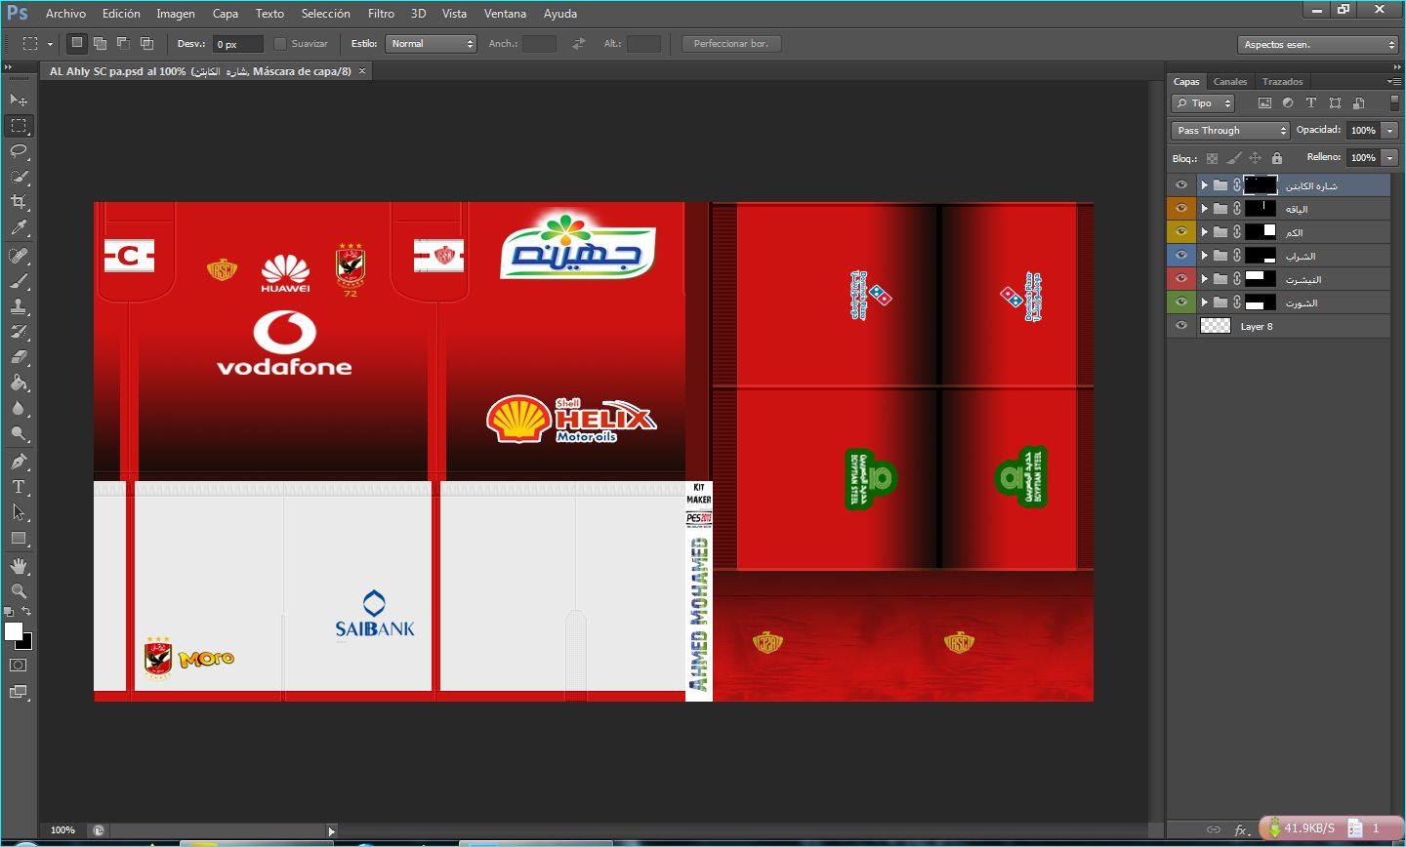Select the Rectangle shape tool
This screenshot has height=847, width=1406.
(x=19, y=538)
